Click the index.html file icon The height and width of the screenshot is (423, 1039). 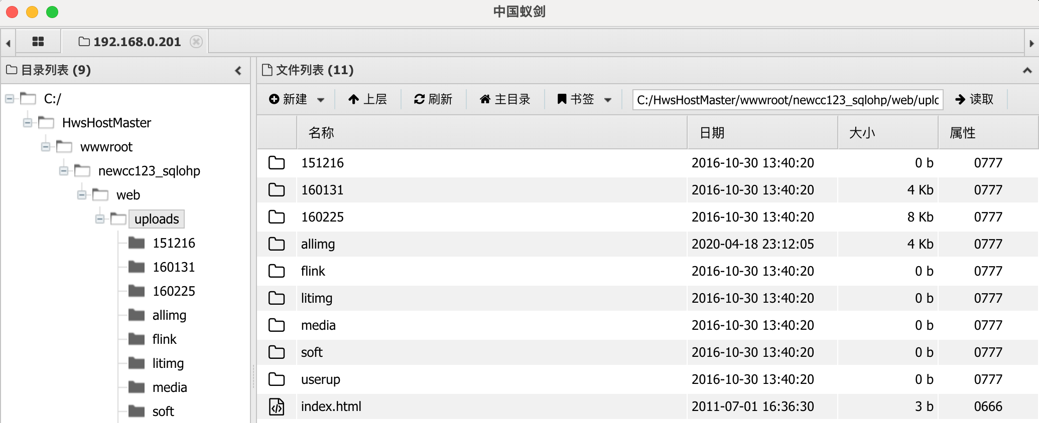277,406
